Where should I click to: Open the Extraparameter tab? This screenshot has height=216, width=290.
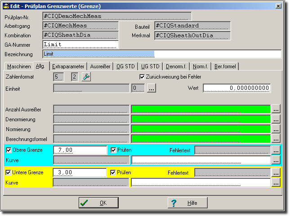[68, 66]
